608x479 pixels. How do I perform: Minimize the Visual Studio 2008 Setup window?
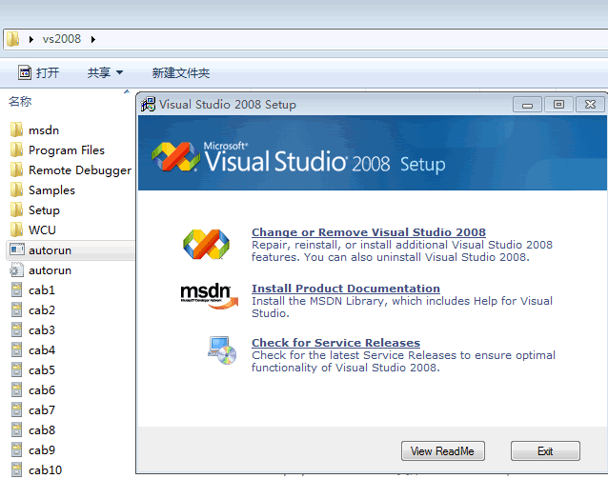tap(527, 104)
